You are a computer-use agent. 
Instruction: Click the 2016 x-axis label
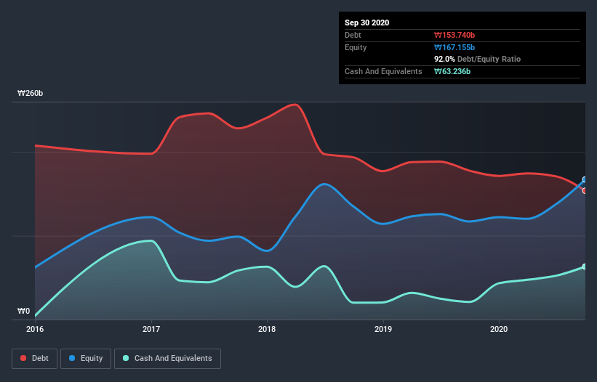coord(35,329)
